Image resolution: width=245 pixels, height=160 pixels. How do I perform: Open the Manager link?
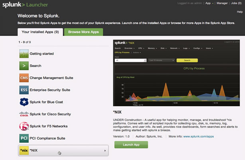[222, 3]
